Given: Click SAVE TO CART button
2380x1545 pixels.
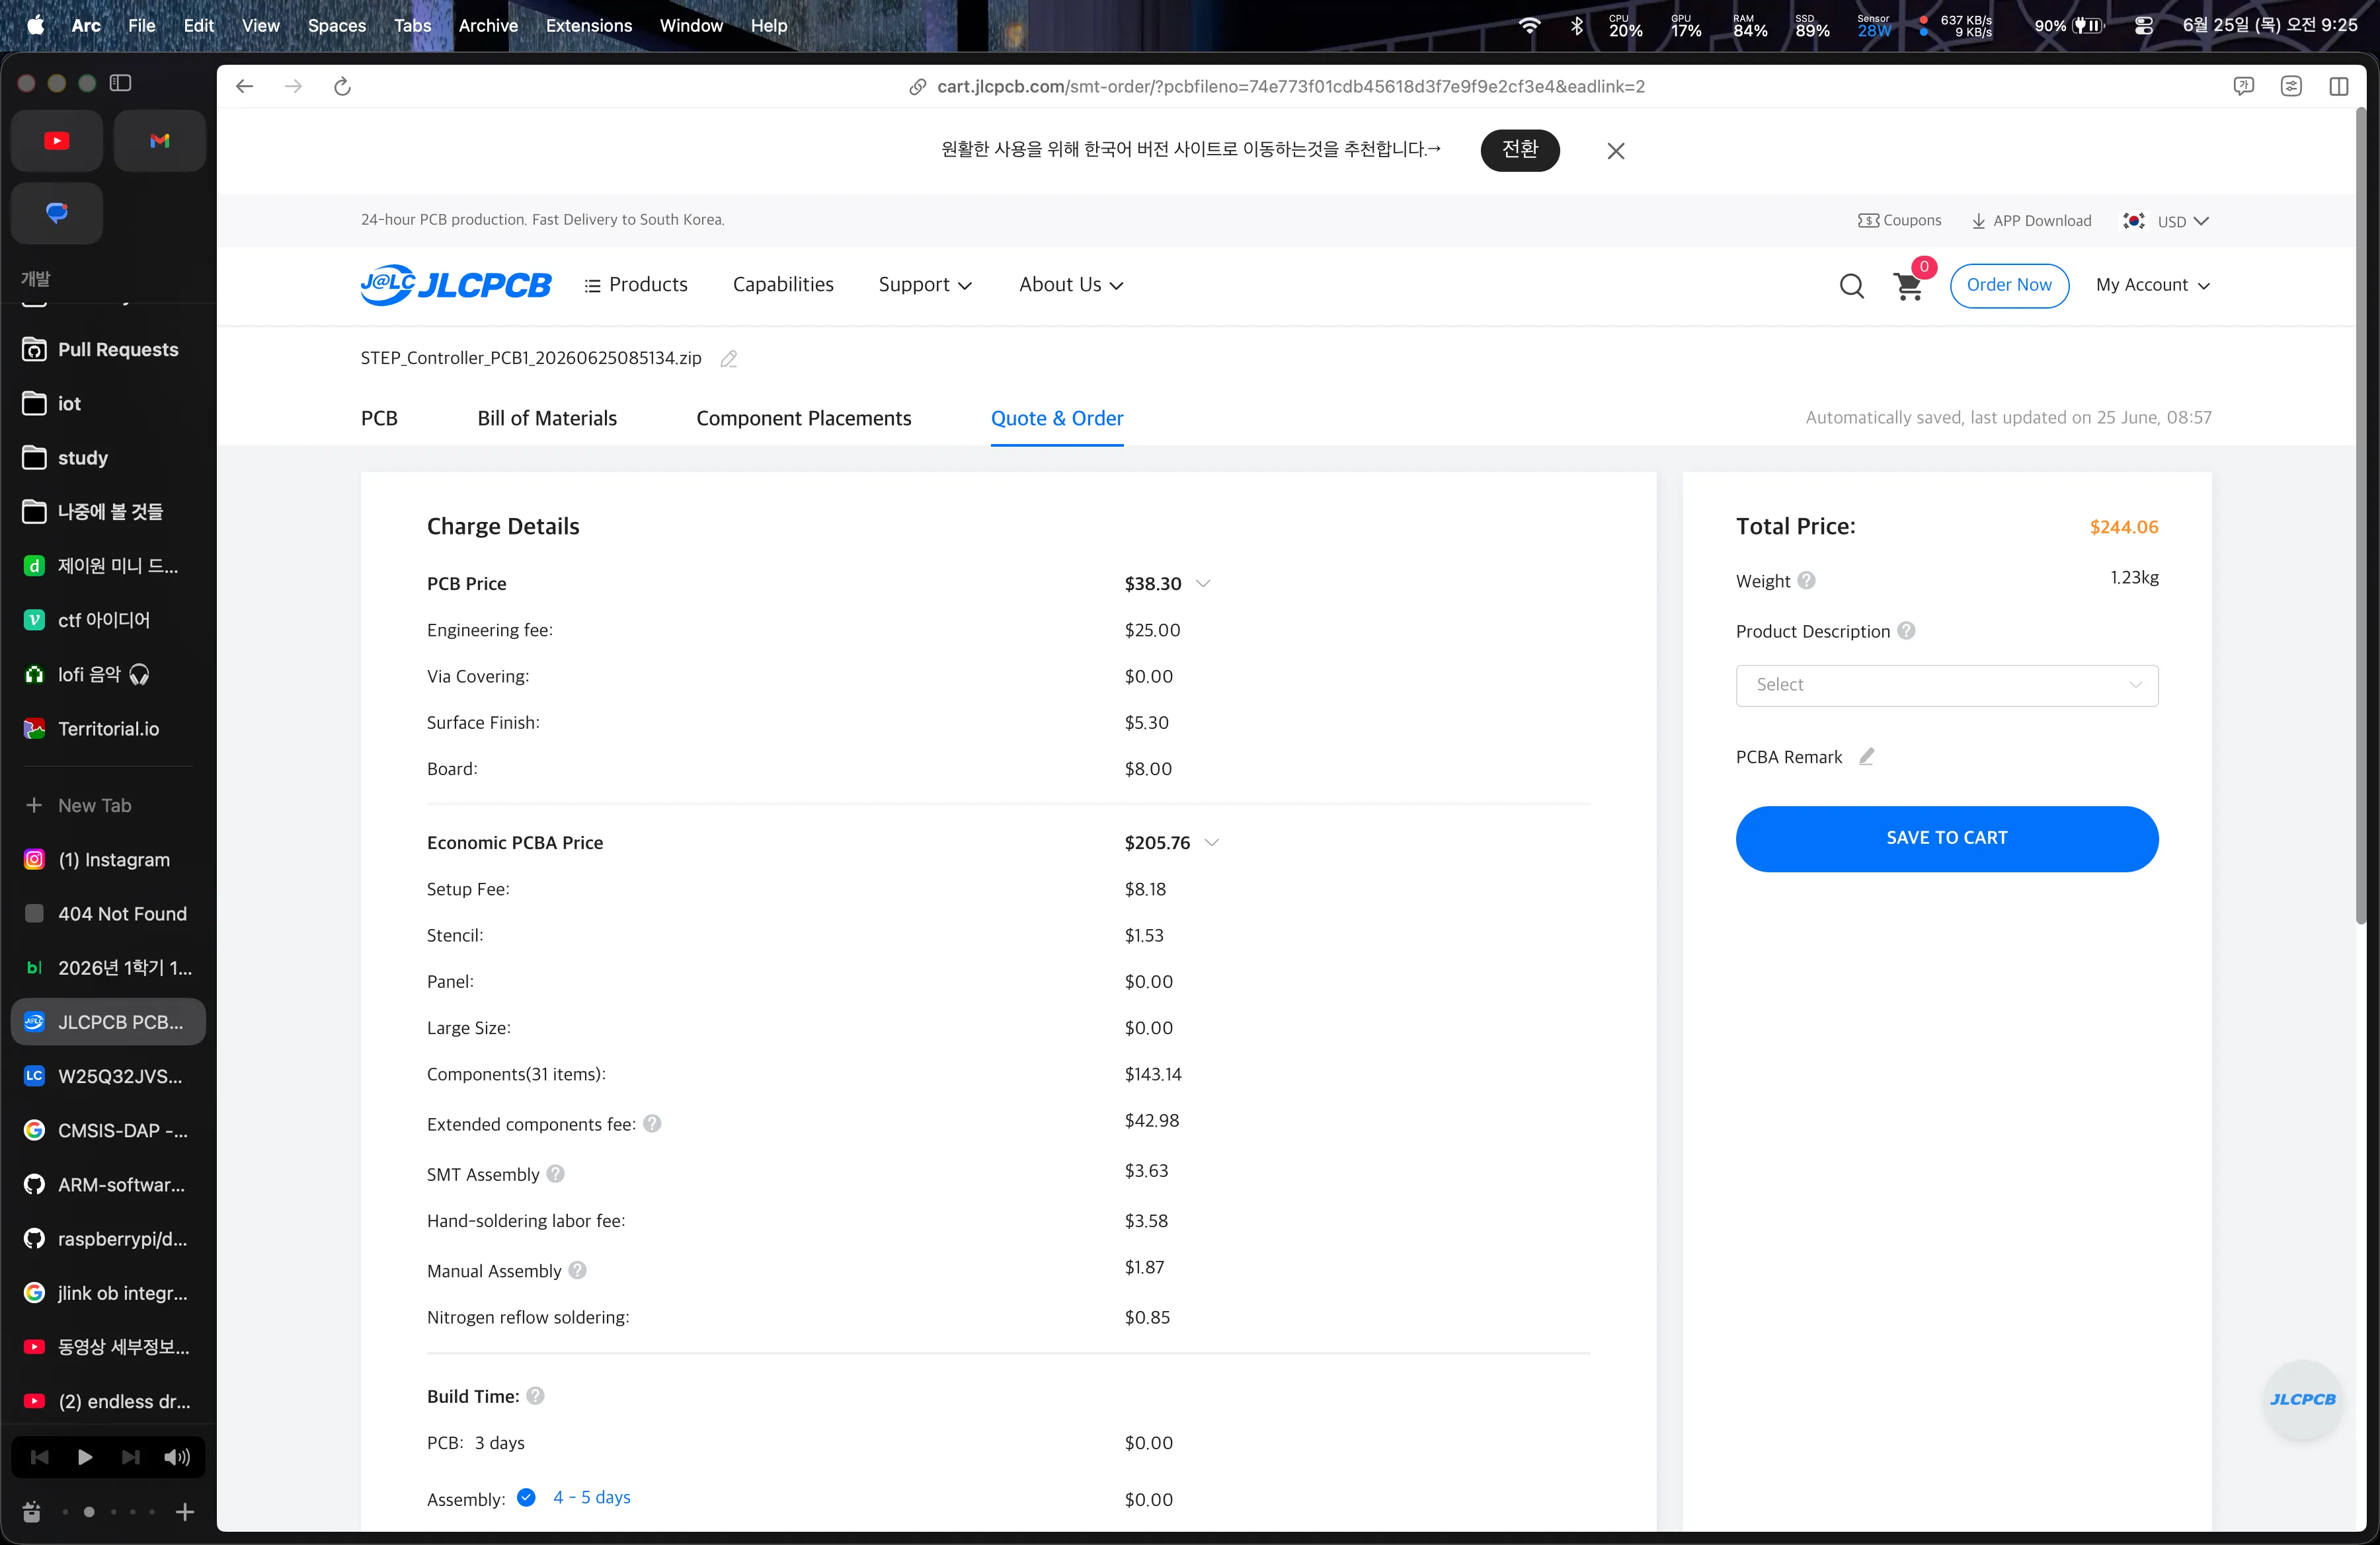Looking at the screenshot, I should 1946,839.
